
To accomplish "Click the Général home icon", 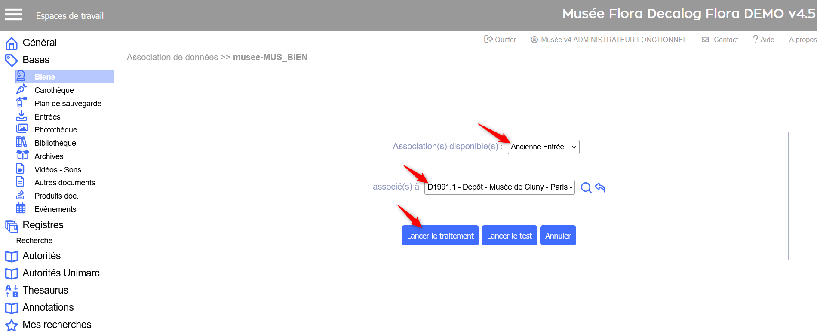I will click(12, 43).
